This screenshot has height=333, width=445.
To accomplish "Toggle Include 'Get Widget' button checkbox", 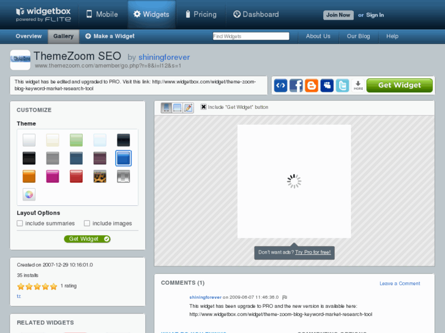I will tap(203, 107).
